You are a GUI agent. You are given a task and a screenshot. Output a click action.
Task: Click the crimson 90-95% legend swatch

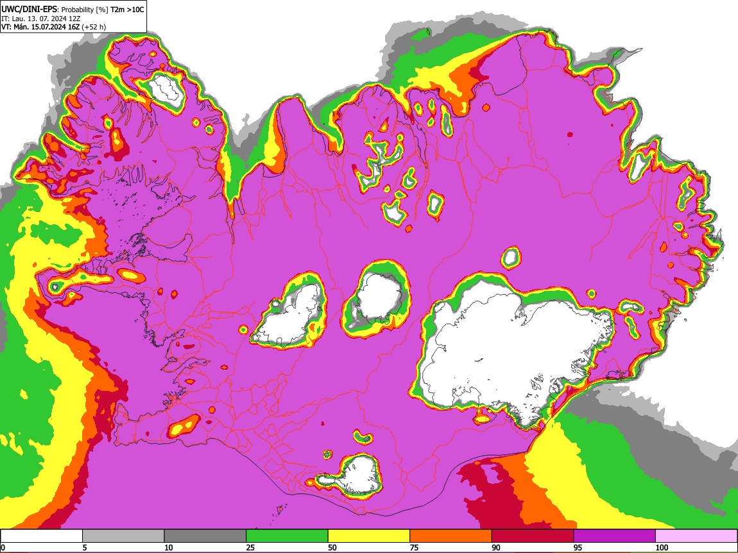533,536
